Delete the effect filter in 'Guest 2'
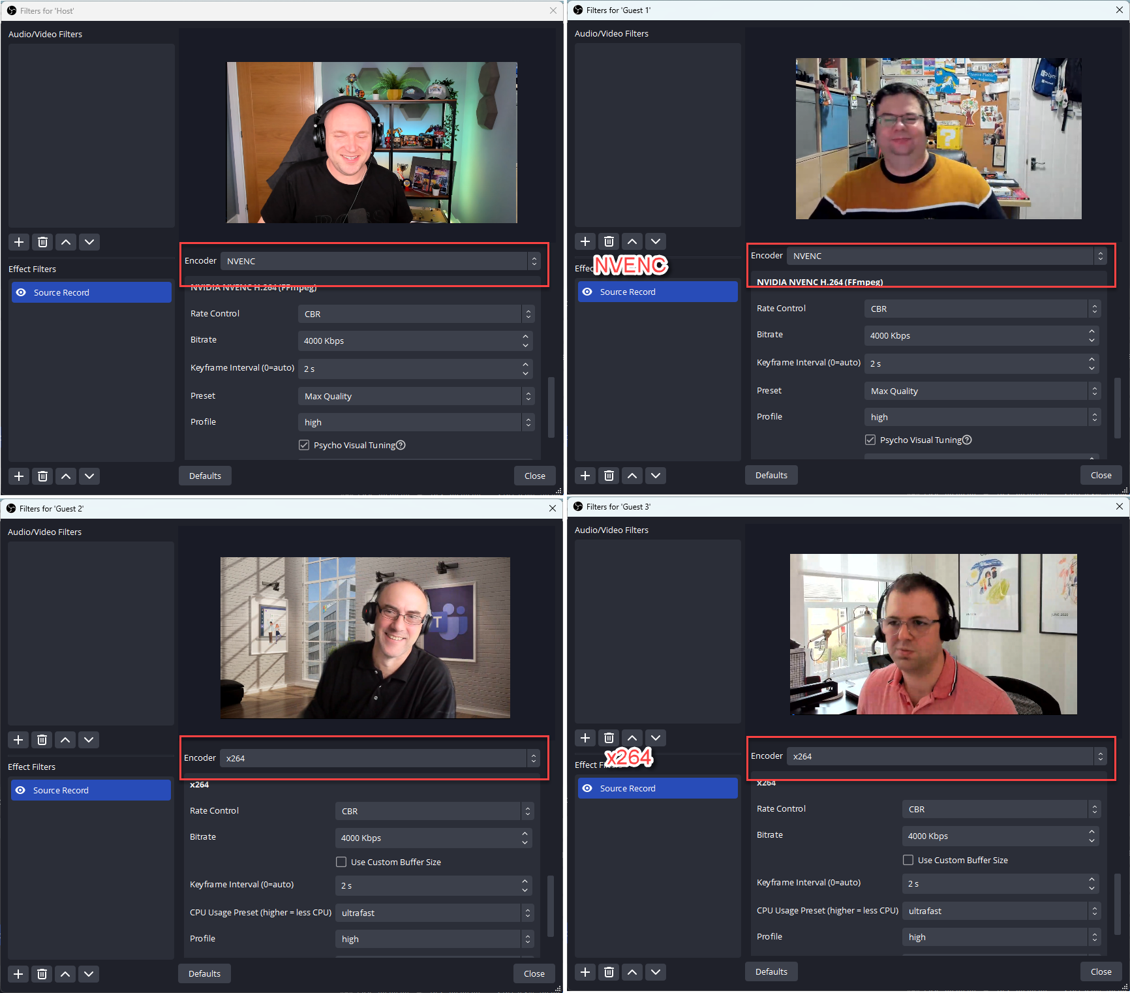 42,973
